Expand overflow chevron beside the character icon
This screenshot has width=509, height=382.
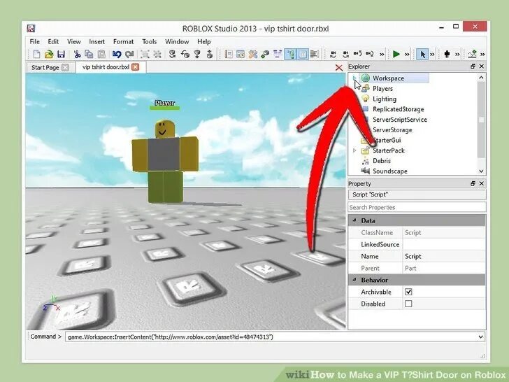pyautogui.click(x=457, y=55)
